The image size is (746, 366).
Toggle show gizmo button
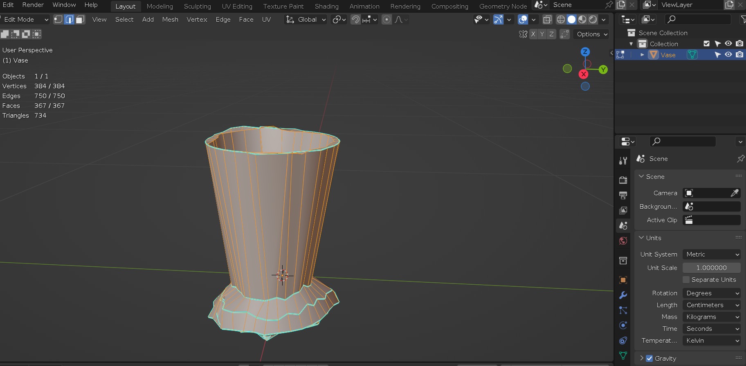point(498,20)
